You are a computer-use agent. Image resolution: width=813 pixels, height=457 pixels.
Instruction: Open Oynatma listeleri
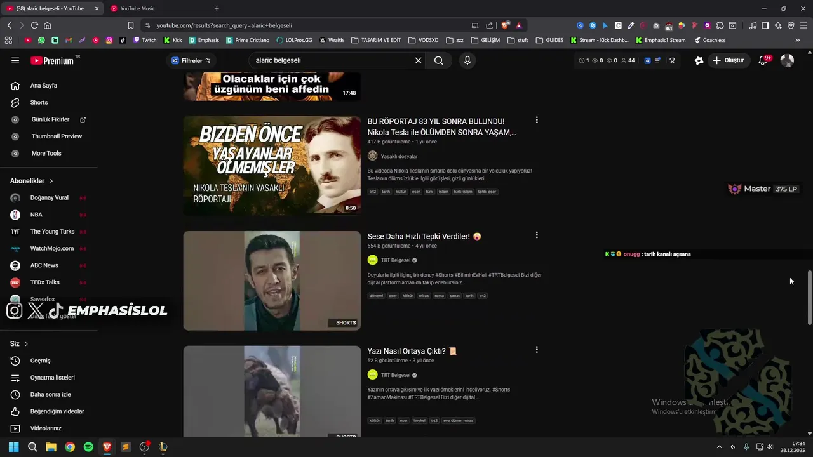point(52,378)
